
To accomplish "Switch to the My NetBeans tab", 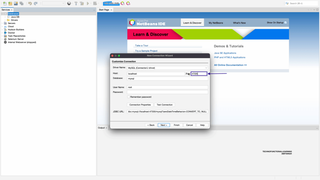I will point(216,23).
